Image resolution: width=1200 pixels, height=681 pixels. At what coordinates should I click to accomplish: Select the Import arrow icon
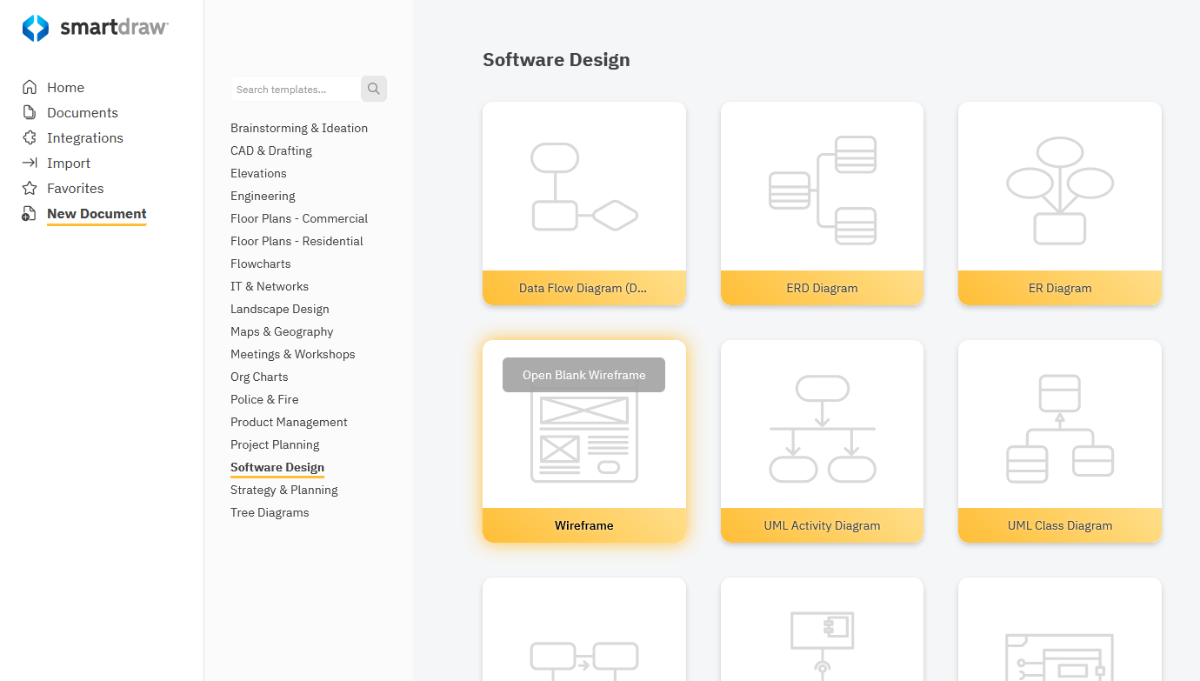27,163
